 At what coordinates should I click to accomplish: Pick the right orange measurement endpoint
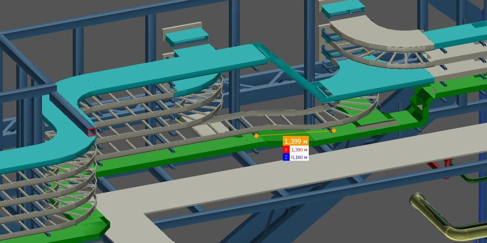pos(334,130)
